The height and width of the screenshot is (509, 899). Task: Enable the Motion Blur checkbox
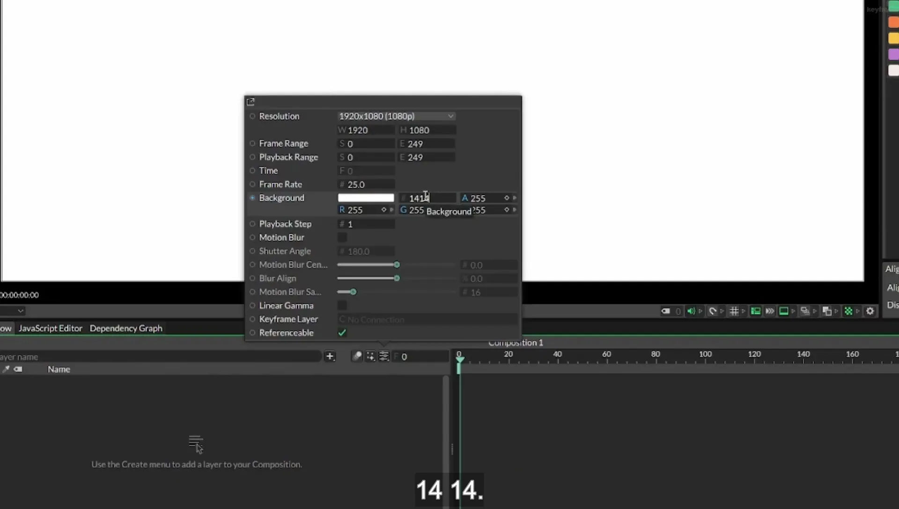pyautogui.click(x=342, y=238)
